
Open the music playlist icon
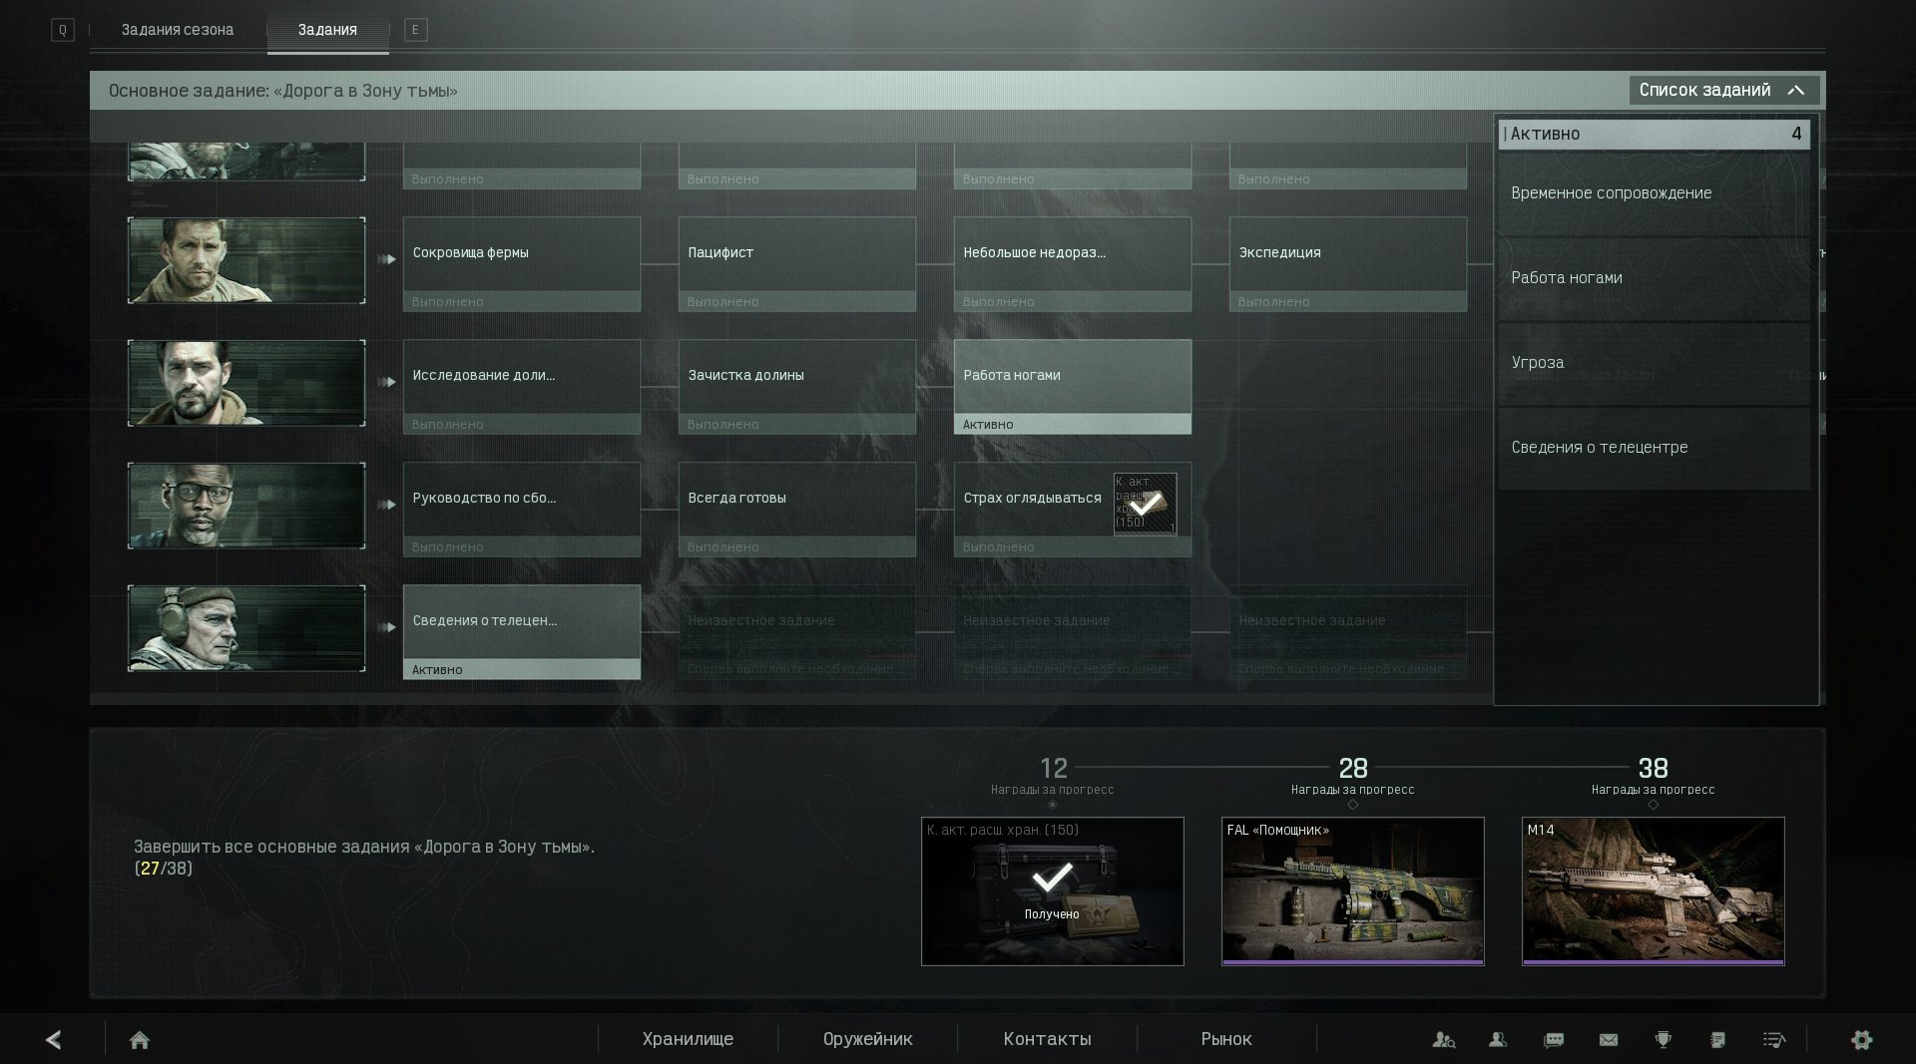pos(1774,1040)
